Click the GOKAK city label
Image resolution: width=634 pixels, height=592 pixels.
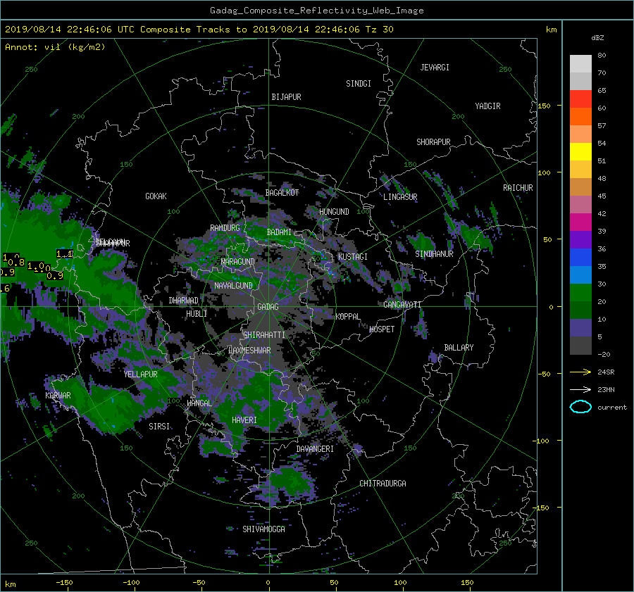(156, 196)
